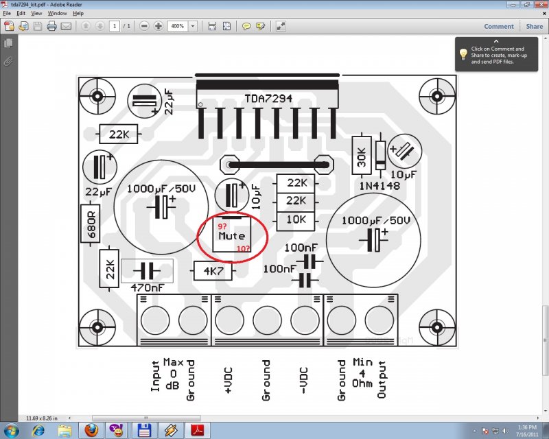Click the '1N4148' diode label
Image resolution: width=549 pixels, height=439 pixels.
(379, 186)
